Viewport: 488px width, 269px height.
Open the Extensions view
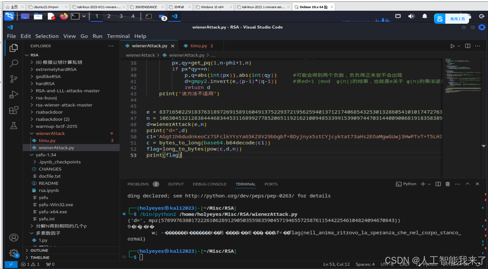[14, 110]
